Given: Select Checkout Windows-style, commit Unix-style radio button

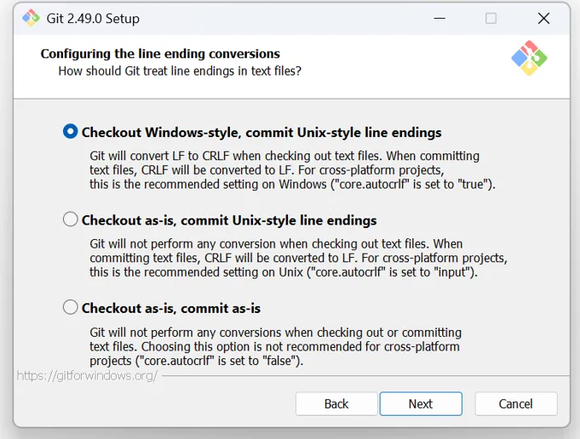Looking at the screenshot, I should pyautogui.click(x=71, y=132).
